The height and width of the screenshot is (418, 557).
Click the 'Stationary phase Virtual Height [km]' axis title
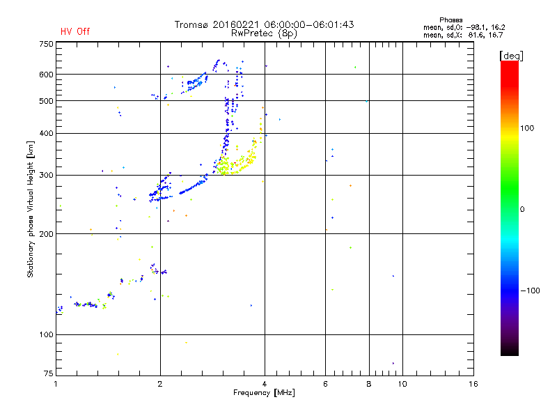click(31, 210)
